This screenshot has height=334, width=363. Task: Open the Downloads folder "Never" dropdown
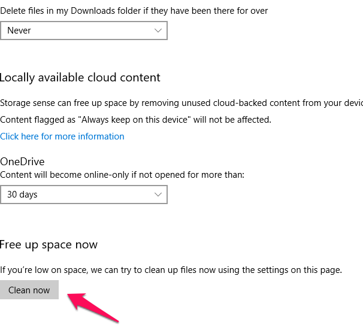point(83,31)
